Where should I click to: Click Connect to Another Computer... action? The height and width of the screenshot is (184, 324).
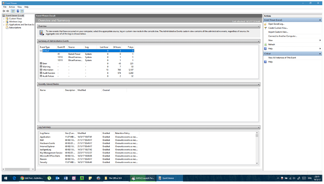[x=283, y=36]
